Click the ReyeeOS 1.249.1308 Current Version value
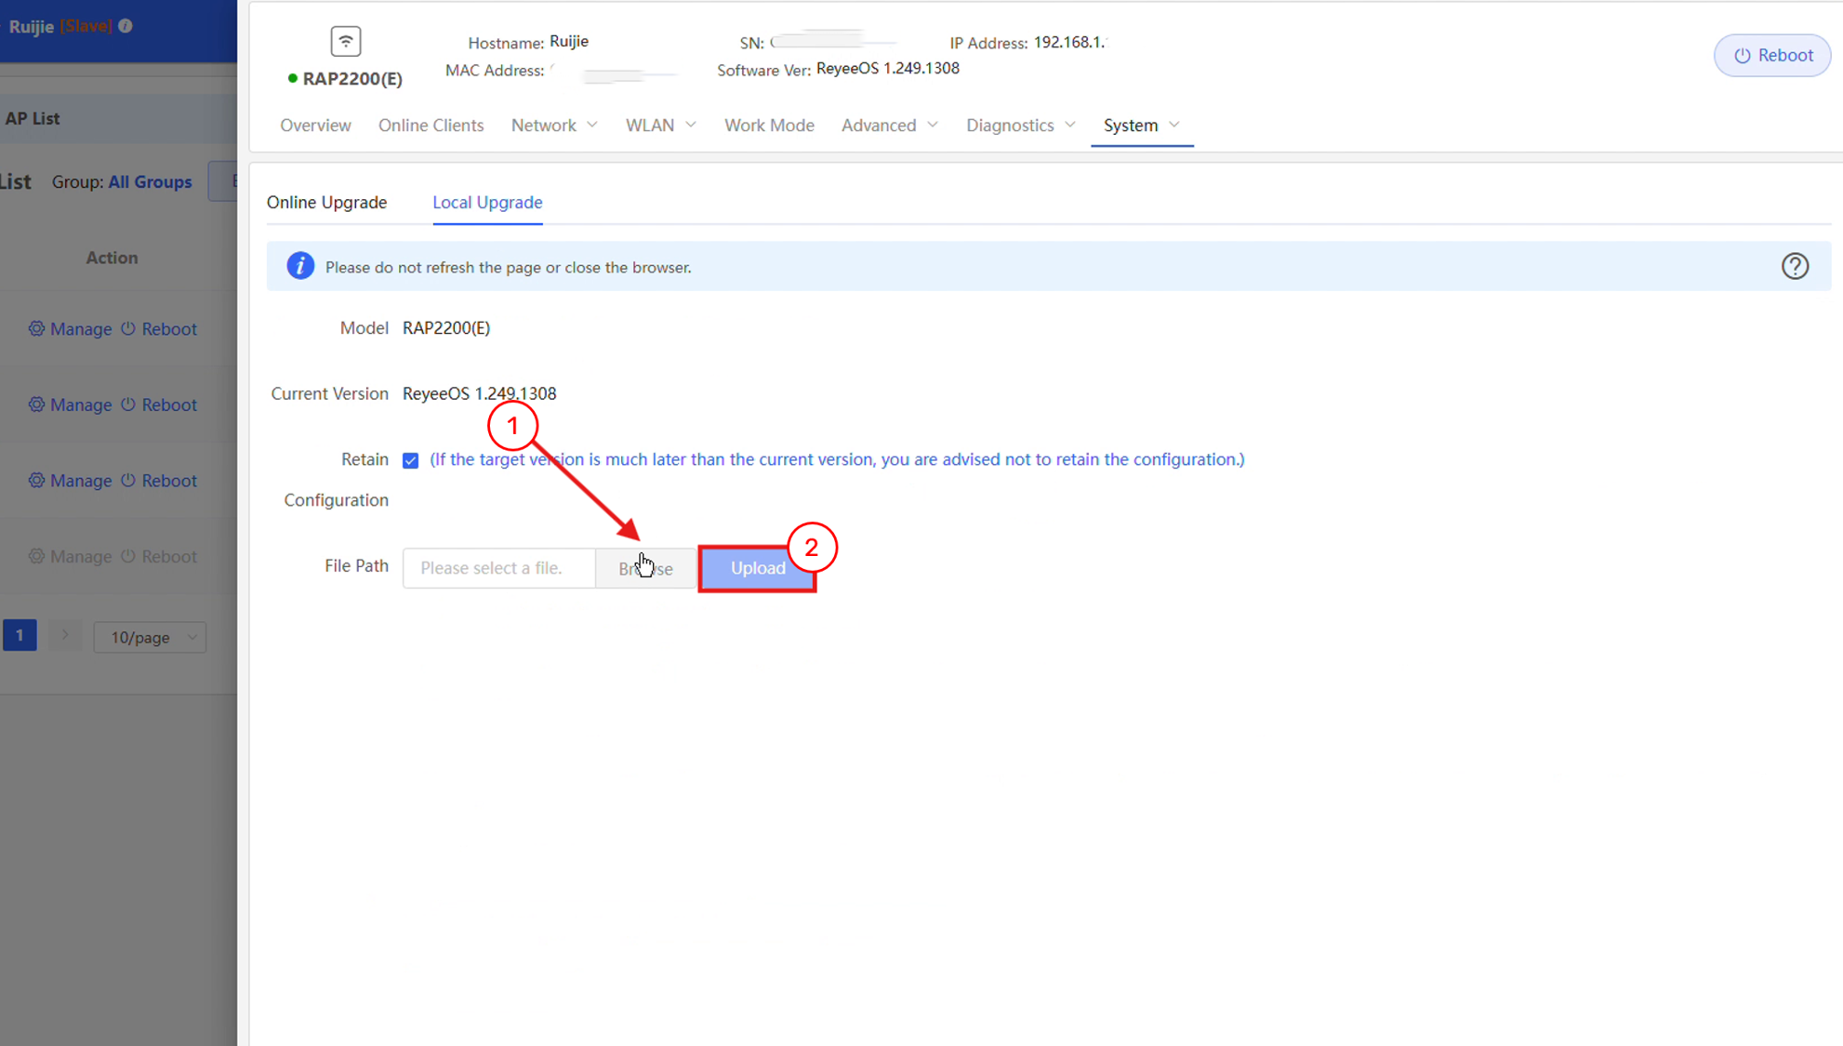 [479, 393]
